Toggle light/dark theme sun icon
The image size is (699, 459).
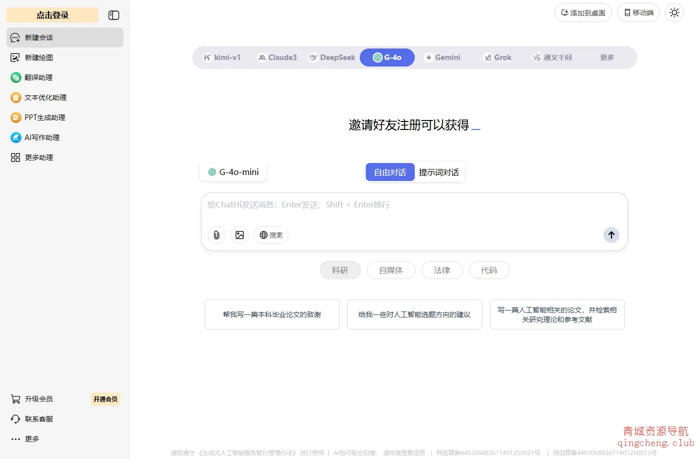pyautogui.click(x=674, y=13)
